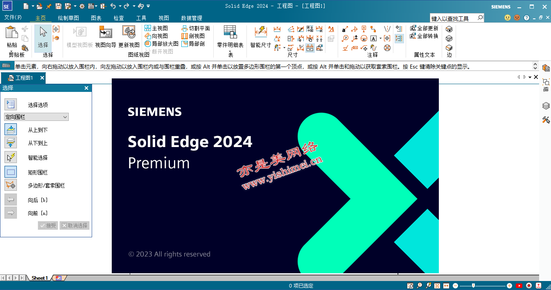551x290 pixels.
Task: Open the Inspect (检查) ribbon tab
Action: (x=119, y=18)
